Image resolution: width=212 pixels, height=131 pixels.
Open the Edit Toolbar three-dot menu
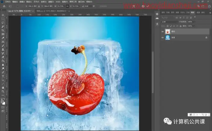3,95
